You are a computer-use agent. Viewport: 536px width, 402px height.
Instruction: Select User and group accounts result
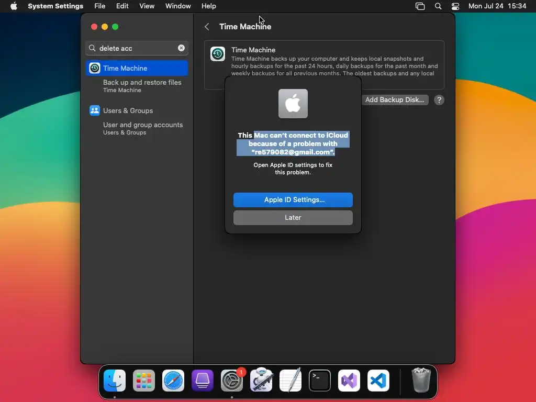pos(143,128)
